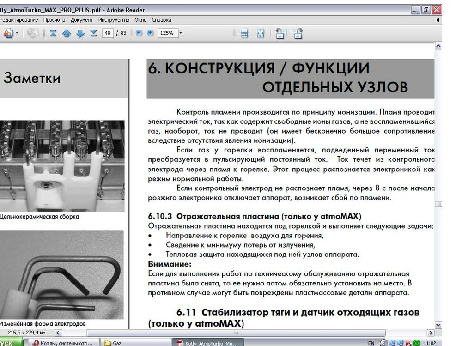Select the Fit Page view icon
The image size is (462, 346).
pos(260,33)
